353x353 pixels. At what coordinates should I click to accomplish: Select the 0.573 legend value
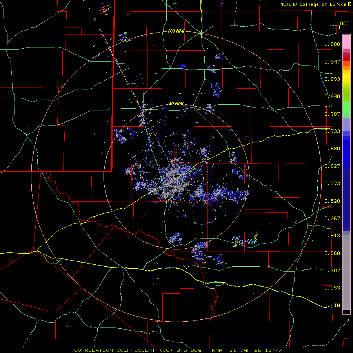point(332,184)
